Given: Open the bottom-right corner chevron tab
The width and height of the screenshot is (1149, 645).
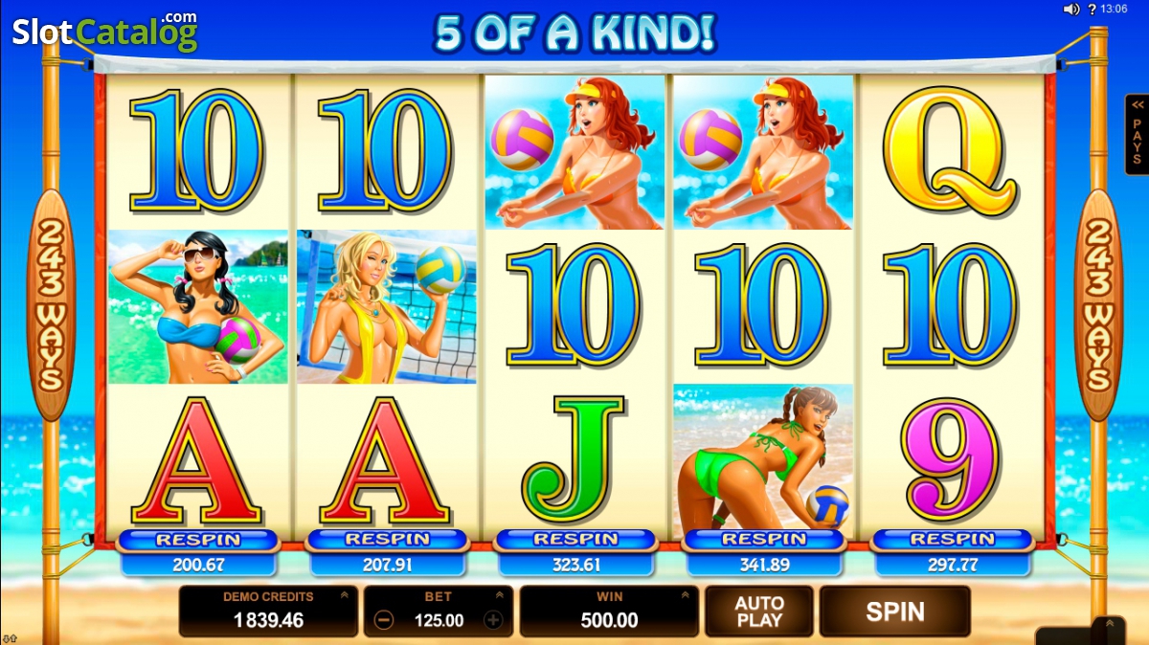Looking at the screenshot, I should pyautogui.click(x=1109, y=630).
